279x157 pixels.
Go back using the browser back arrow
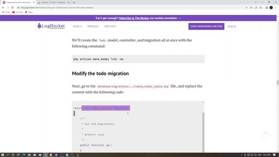click(x=3, y=8)
